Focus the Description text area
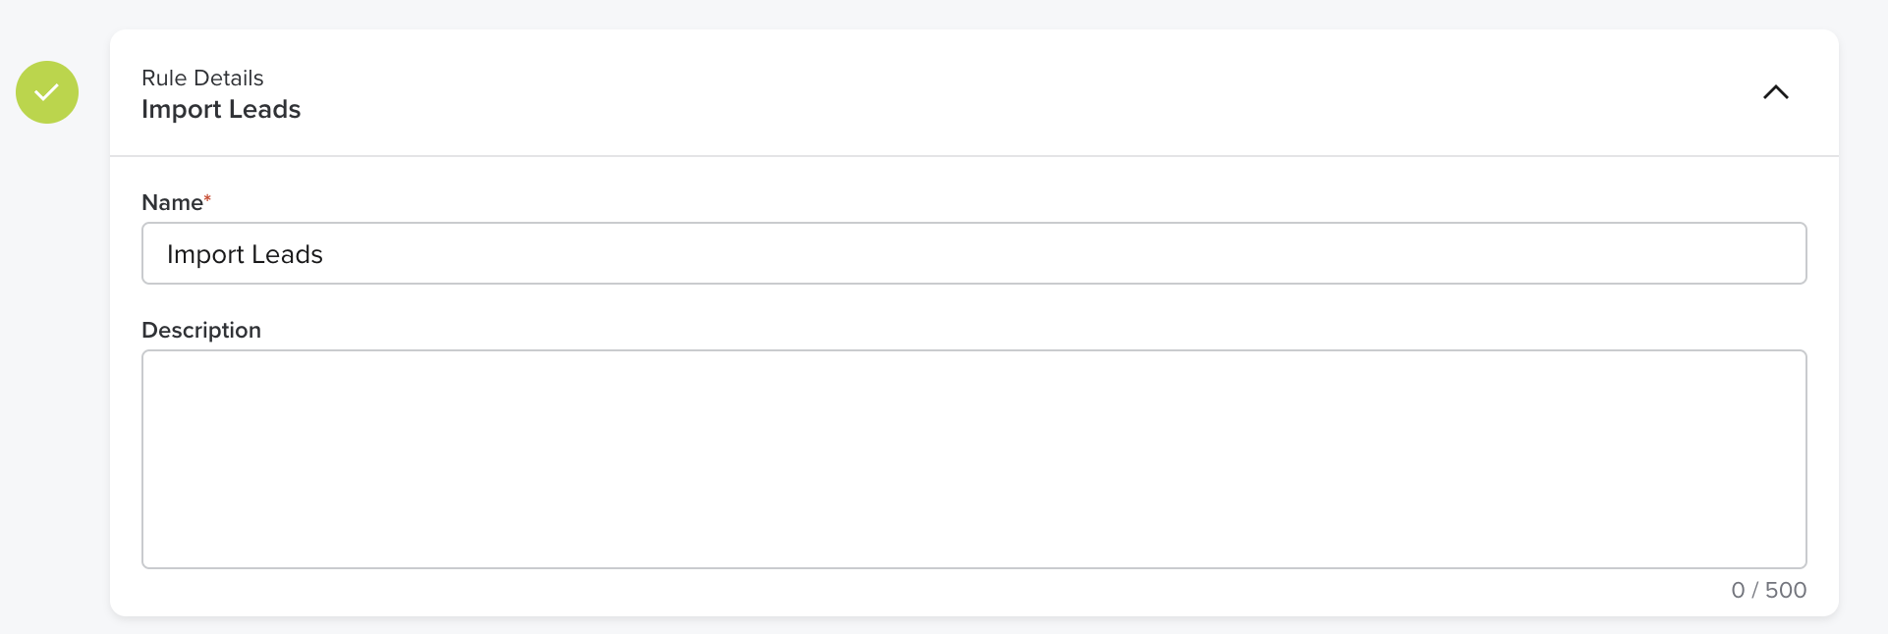 point(972,458)
